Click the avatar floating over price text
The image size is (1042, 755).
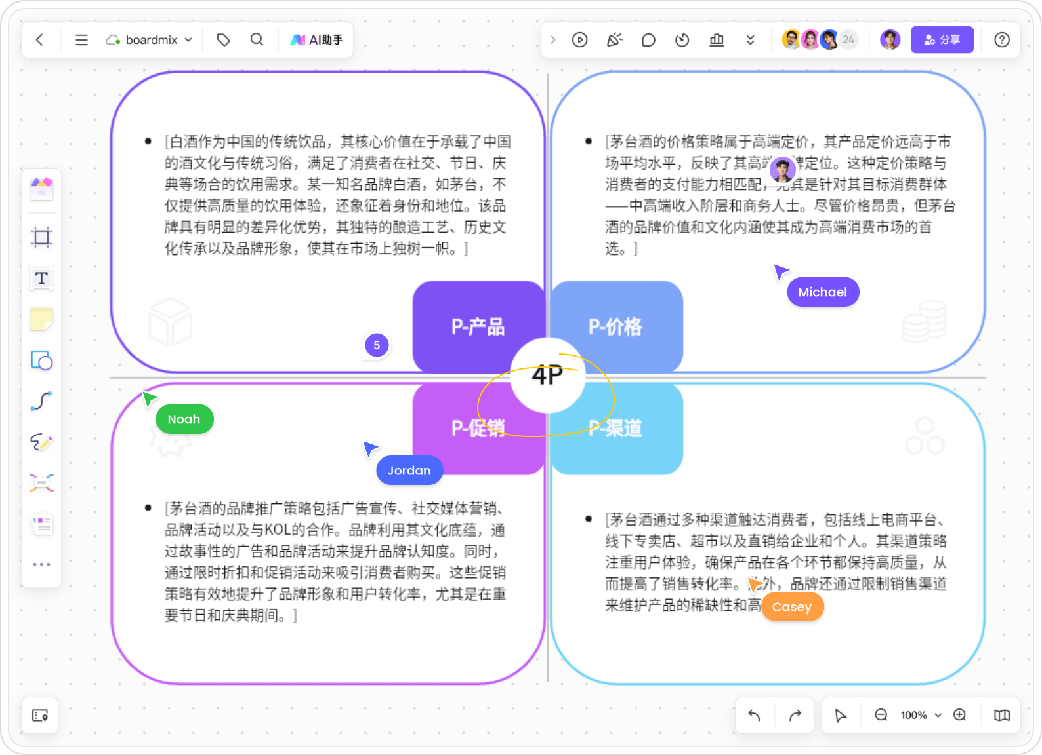point(782,170)
